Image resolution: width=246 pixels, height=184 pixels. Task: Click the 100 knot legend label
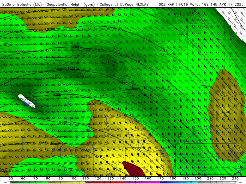(73, 178)
